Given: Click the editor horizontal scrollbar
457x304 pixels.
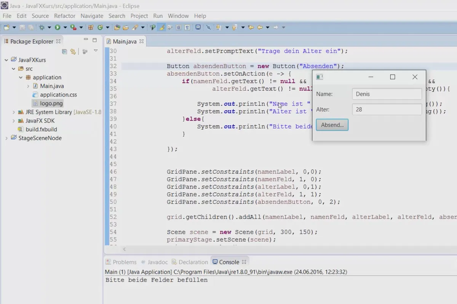Looking at the screenshot, I should coord(267,249).
